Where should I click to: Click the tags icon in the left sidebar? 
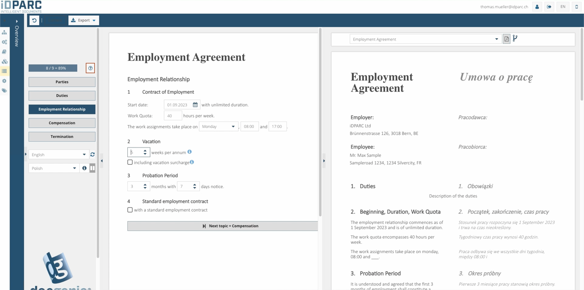click(x=5, y=91)
